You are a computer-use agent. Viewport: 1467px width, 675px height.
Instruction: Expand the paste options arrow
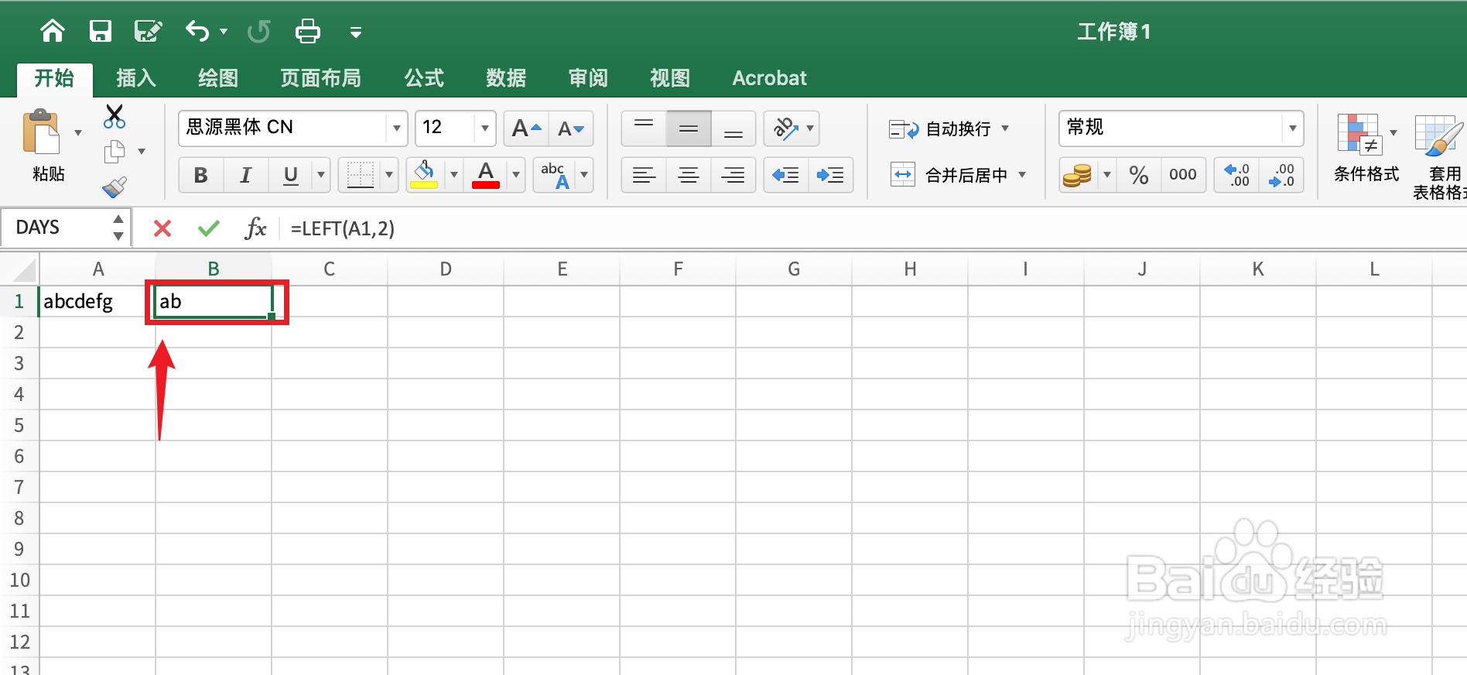click(x=78, y=133)
